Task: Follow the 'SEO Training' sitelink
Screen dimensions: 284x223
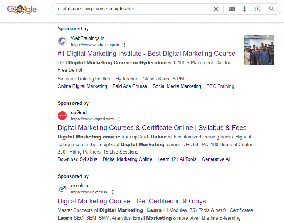Action: point(220,86)
